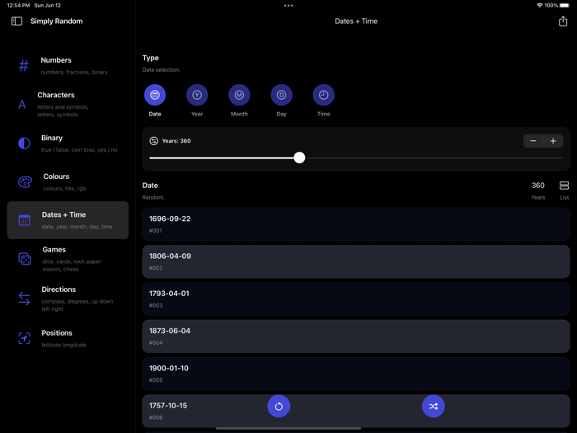The height and width of the screenshot is (433, 577).
Task: Select the Year type circle
Action: pos(197,95)
